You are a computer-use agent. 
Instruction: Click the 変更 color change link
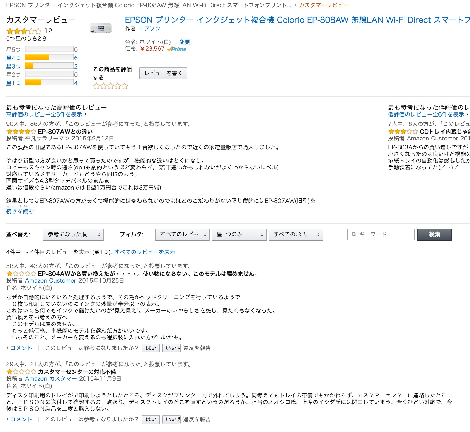click(185, 42)
